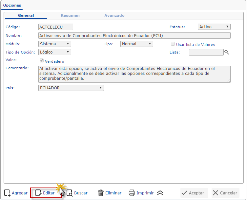This screenshot has height=200, width=247.
Task: Select the Opciones header tab
Action: [x=12, y=5]
